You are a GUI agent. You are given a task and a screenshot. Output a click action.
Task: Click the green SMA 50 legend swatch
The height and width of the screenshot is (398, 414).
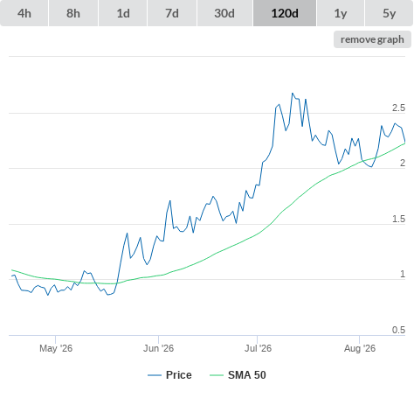click(x=217, y=375)
